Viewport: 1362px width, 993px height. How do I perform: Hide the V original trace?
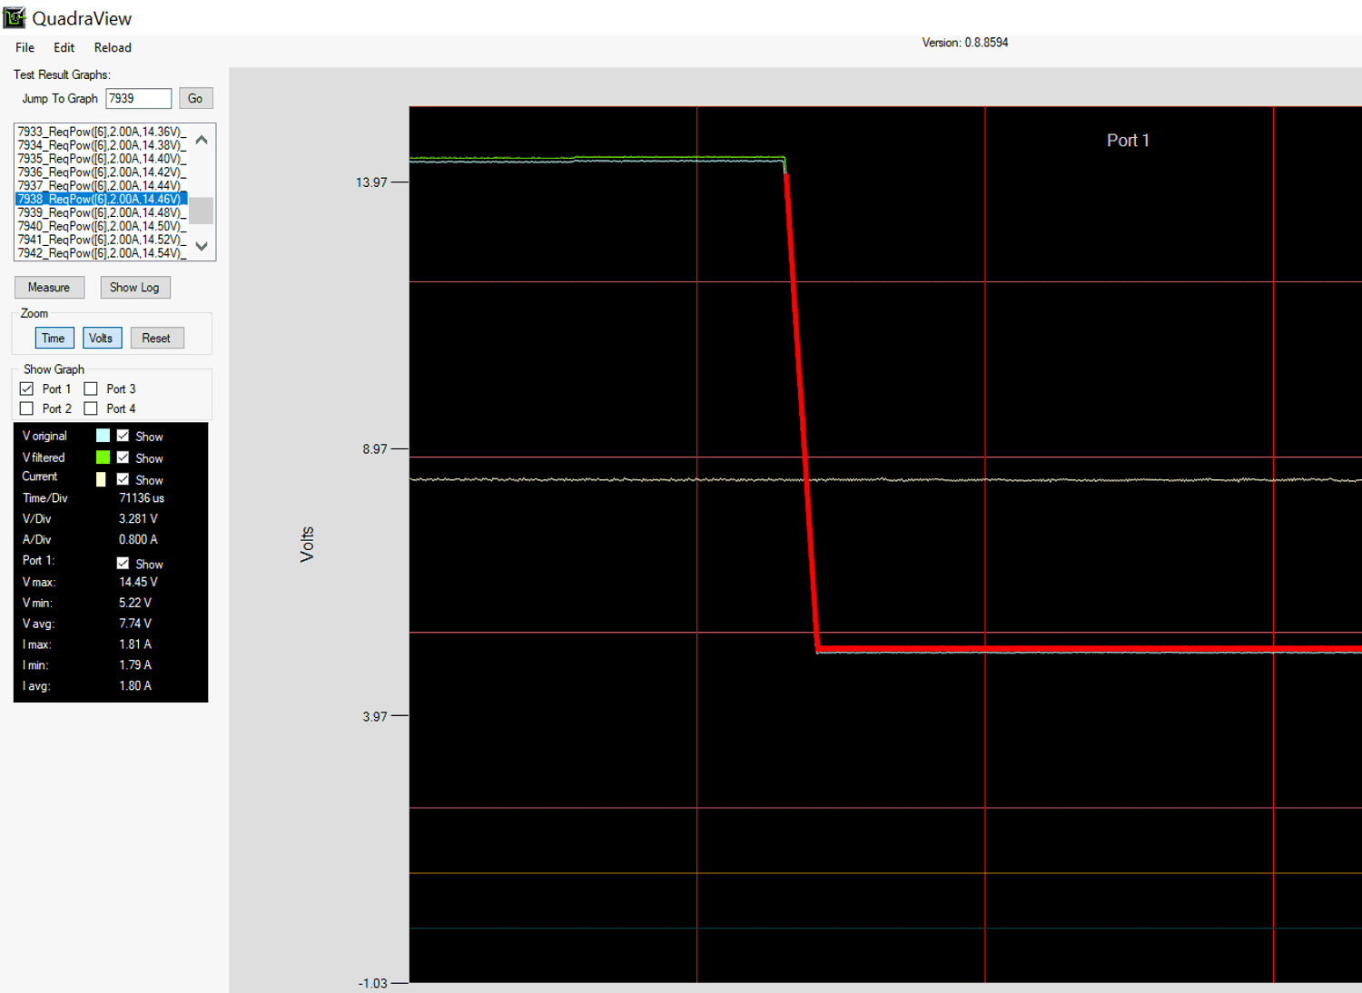click(x=123, y=436)
